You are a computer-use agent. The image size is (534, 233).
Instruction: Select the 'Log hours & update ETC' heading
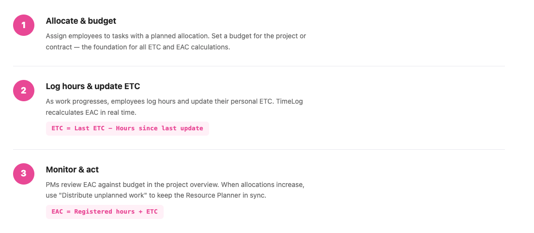92,86
